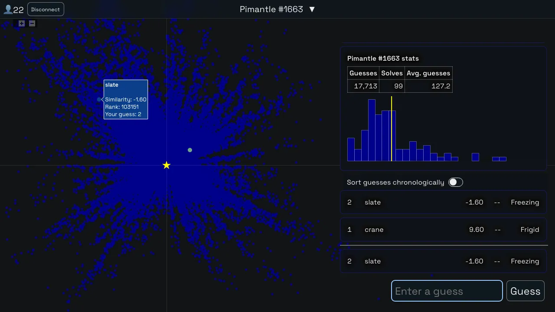Select the green crane guess dot
Viewport: 555px width, 312px height.
pos(190,150)
